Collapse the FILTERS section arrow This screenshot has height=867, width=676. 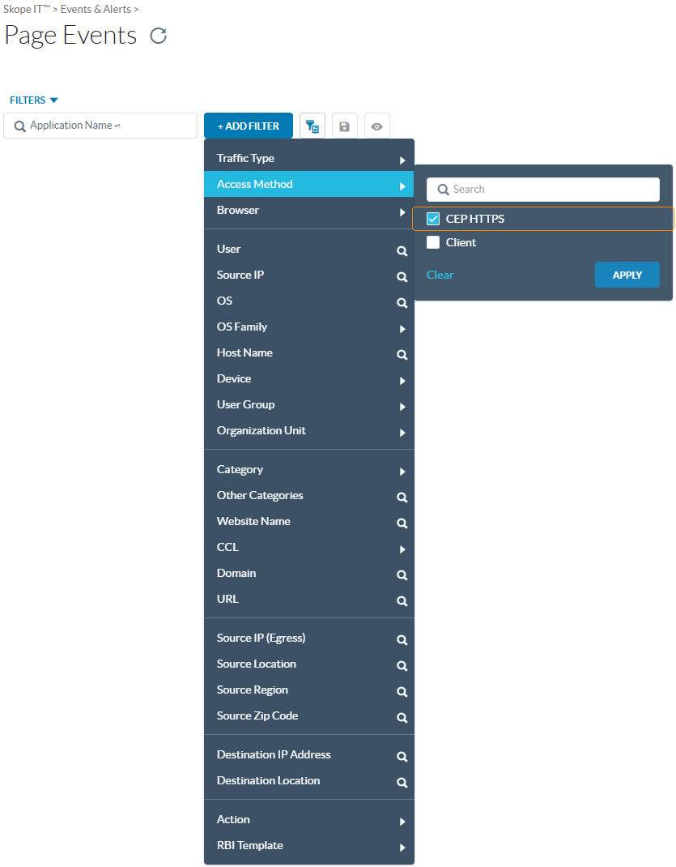point(53,100)
